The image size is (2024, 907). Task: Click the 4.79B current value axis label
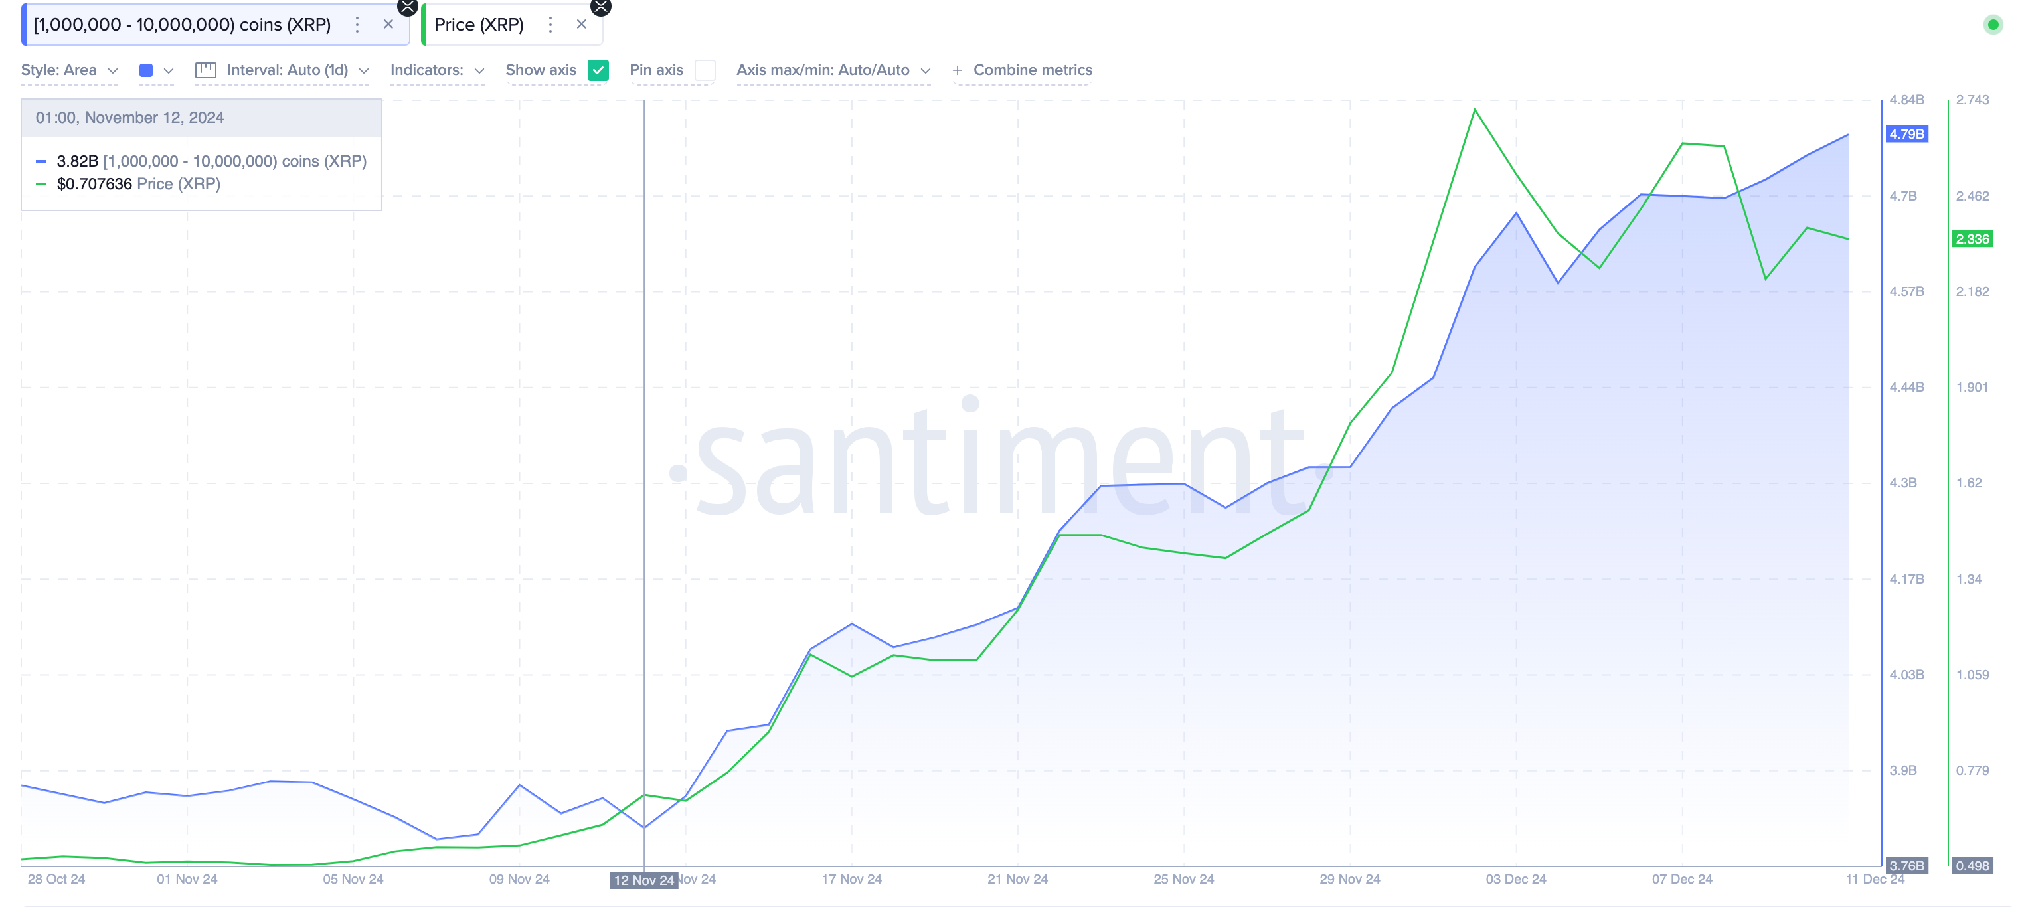1906,134
